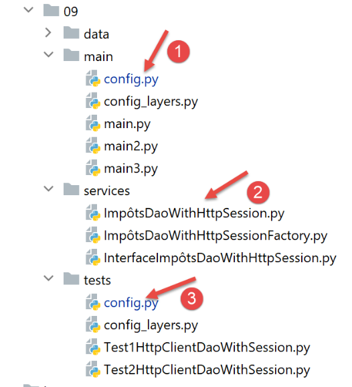Image resolution: width=352 pixels, height=387 pixels.
Task: Select config_layers.py in the main folder
Action: 151,102
